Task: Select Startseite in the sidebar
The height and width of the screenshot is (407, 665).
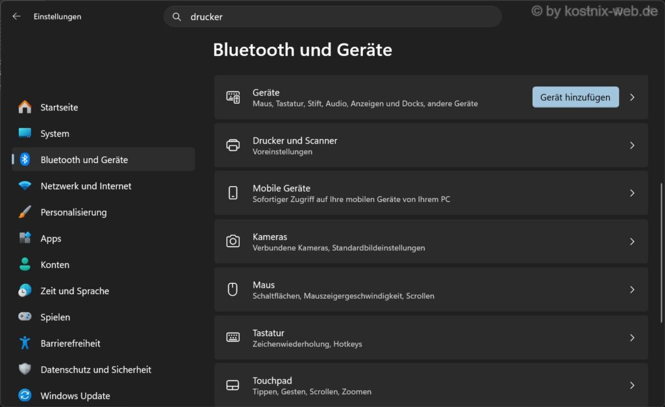Action: pos(103,107)
